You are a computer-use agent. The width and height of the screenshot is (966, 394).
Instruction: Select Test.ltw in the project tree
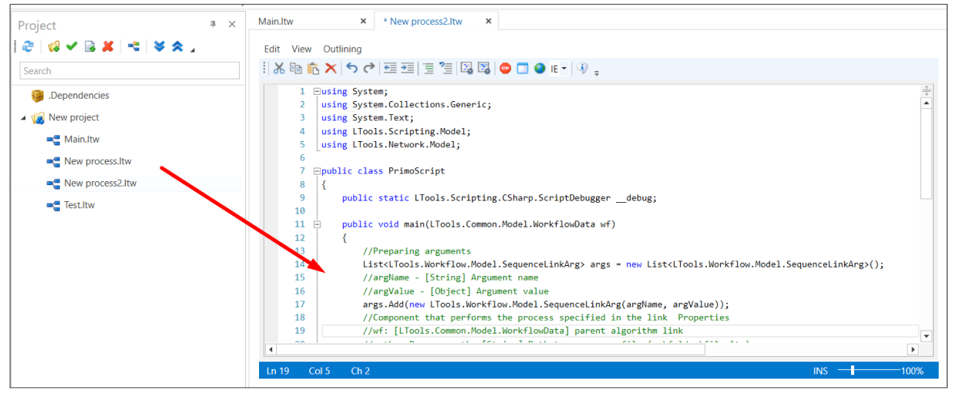79,205
